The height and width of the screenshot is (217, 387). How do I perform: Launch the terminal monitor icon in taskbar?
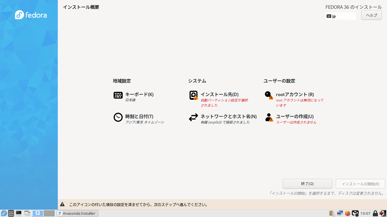19,213
